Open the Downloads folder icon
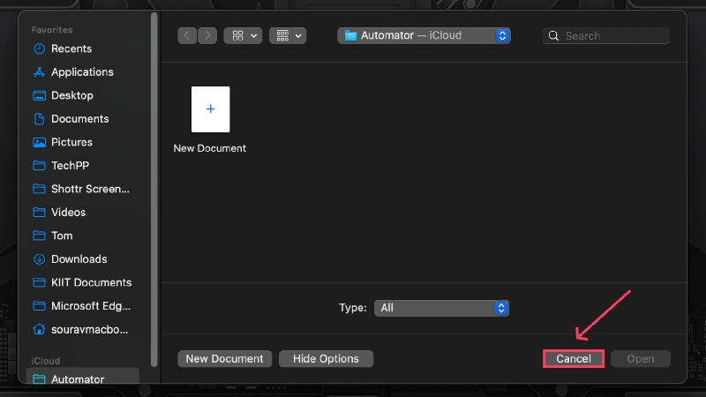 [39, 259]
